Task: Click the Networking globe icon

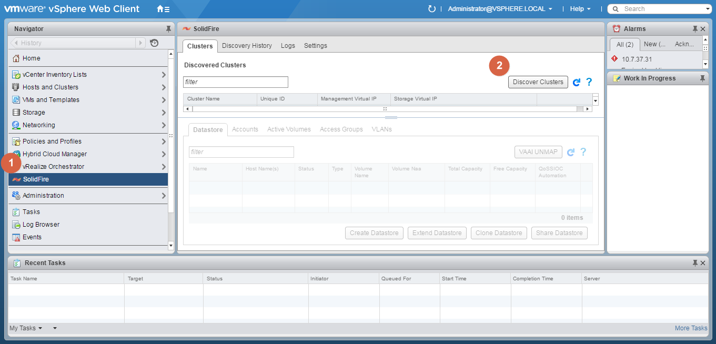Action: coord(16,125)
